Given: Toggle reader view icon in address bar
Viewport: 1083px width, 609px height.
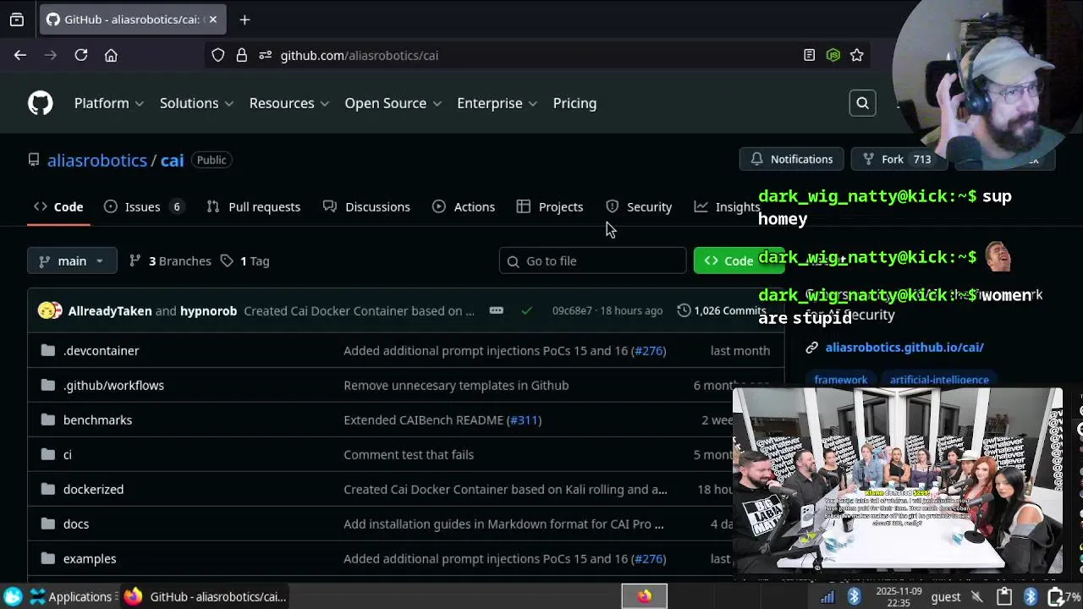Looking at the screenshot, I should pyautogui.click(x=809, y=55).
